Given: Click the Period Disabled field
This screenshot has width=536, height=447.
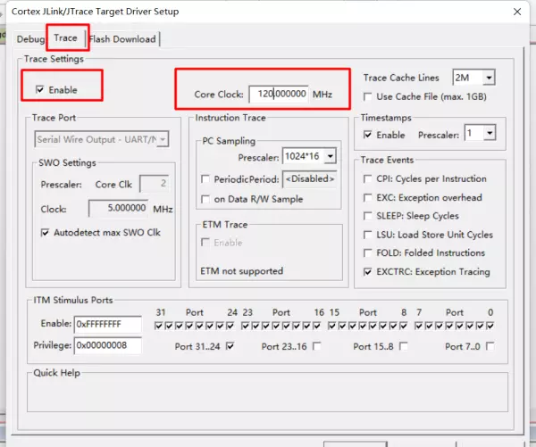Looking at the screenshot, I should click(309, 179).
